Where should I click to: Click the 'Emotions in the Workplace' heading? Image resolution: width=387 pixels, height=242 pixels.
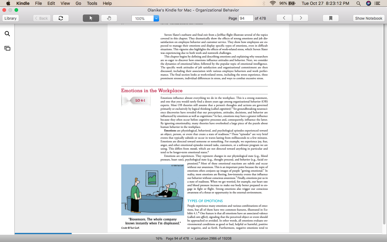tap(152, 90)
